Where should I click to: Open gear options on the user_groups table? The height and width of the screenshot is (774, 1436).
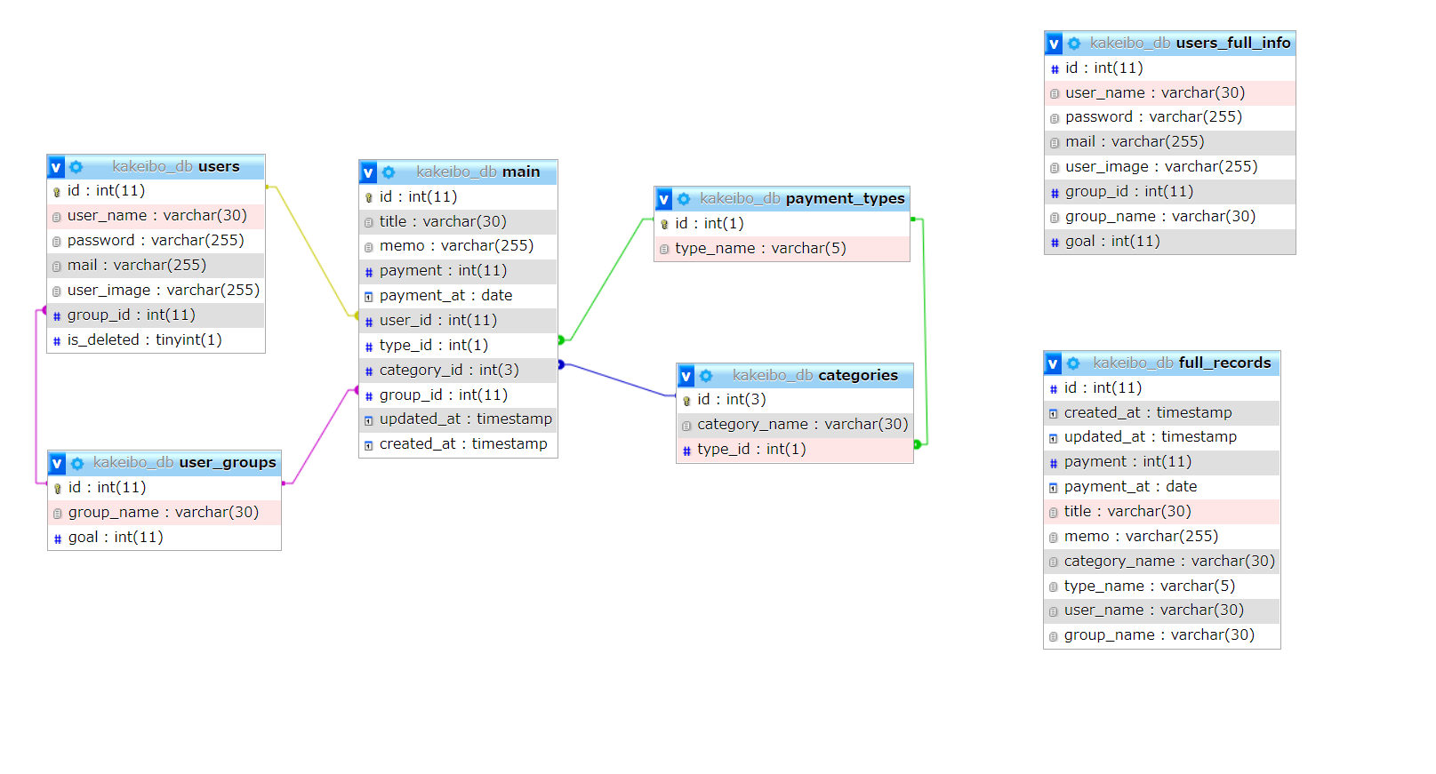(x=77, y=463)
